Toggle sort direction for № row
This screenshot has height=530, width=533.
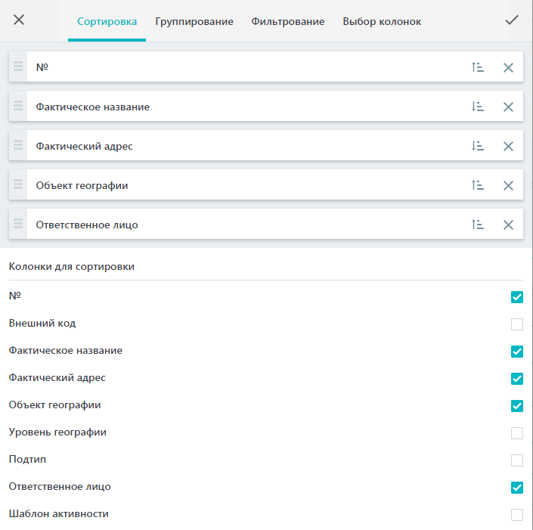pos(477,67)
